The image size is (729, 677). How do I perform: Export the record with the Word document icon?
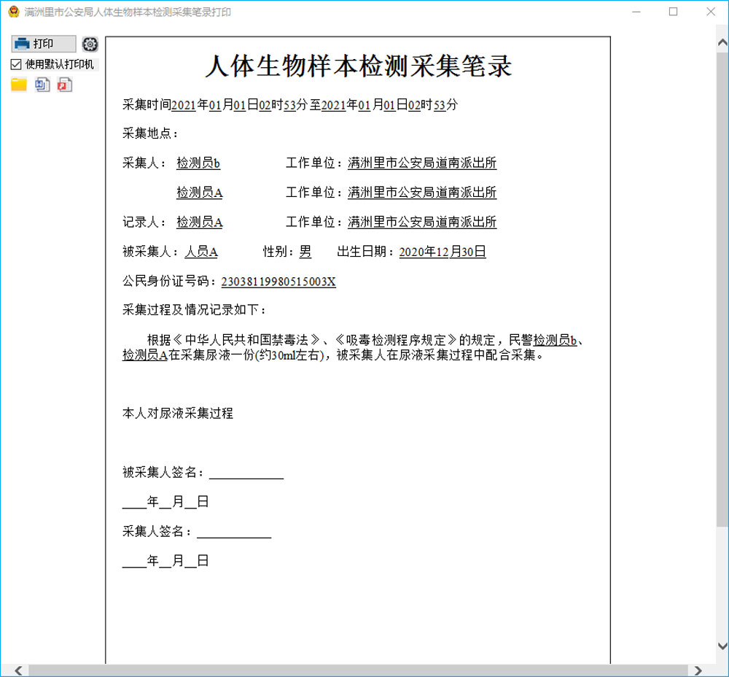coord(42,85)
